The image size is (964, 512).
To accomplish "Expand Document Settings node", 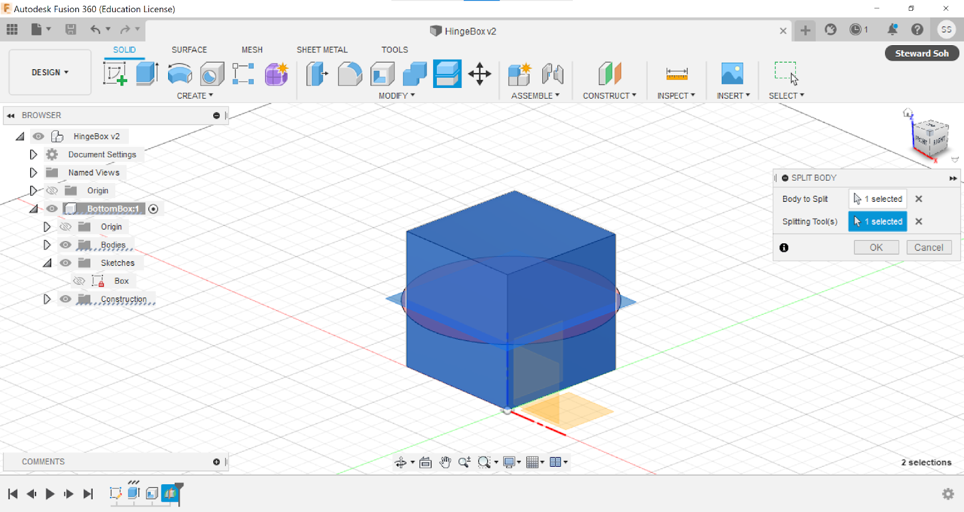I will [33, 154].
